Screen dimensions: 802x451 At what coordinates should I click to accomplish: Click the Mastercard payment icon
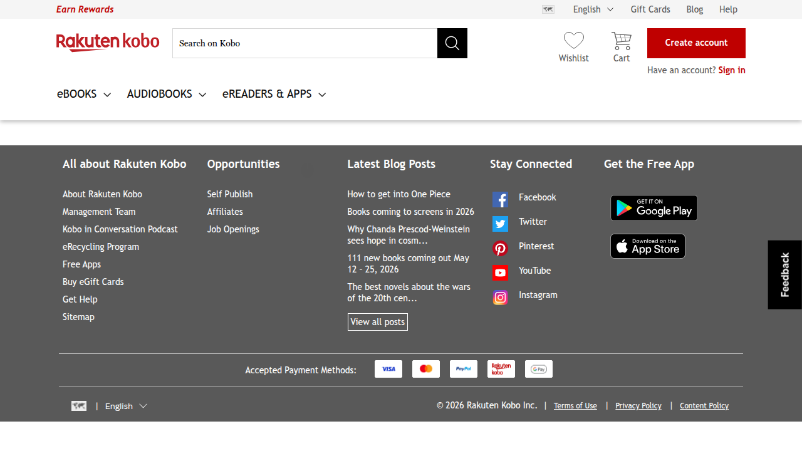tap(426, 369)
